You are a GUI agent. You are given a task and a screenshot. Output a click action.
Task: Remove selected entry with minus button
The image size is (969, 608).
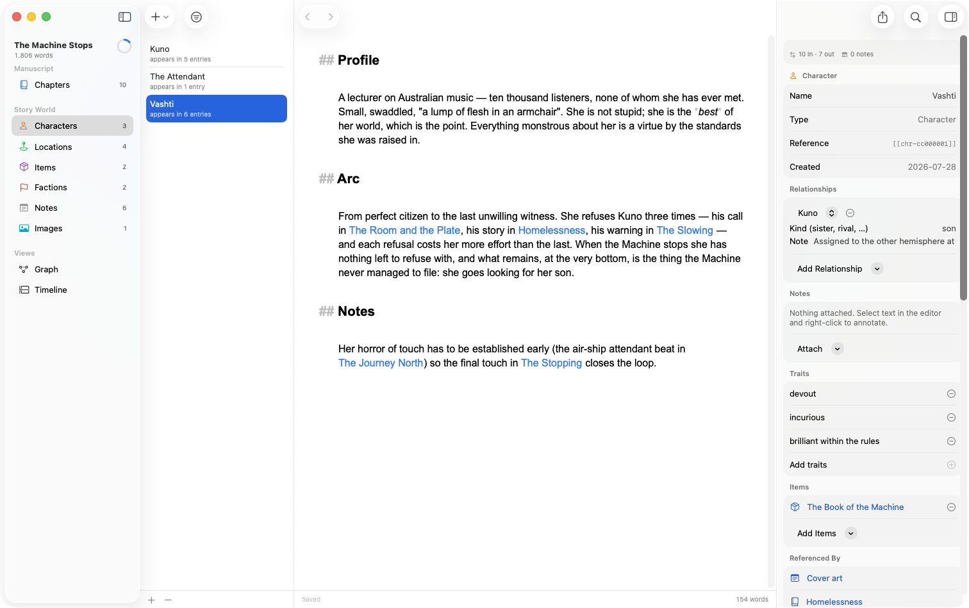(168, 600)
